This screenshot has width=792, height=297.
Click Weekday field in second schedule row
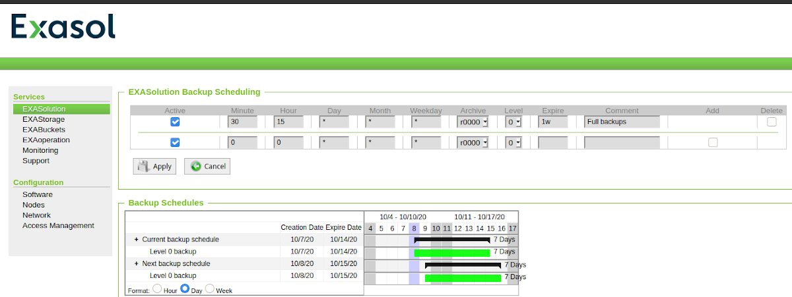[x=426, y=142]
